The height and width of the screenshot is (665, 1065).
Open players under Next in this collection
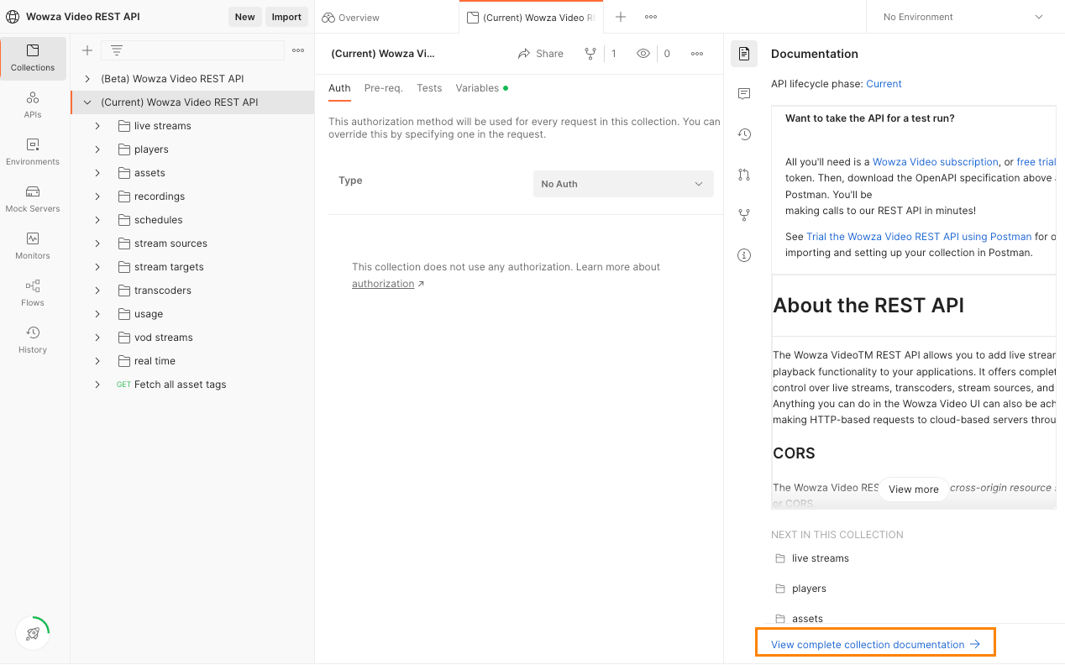pyautogui.click(x=809, y=589)
